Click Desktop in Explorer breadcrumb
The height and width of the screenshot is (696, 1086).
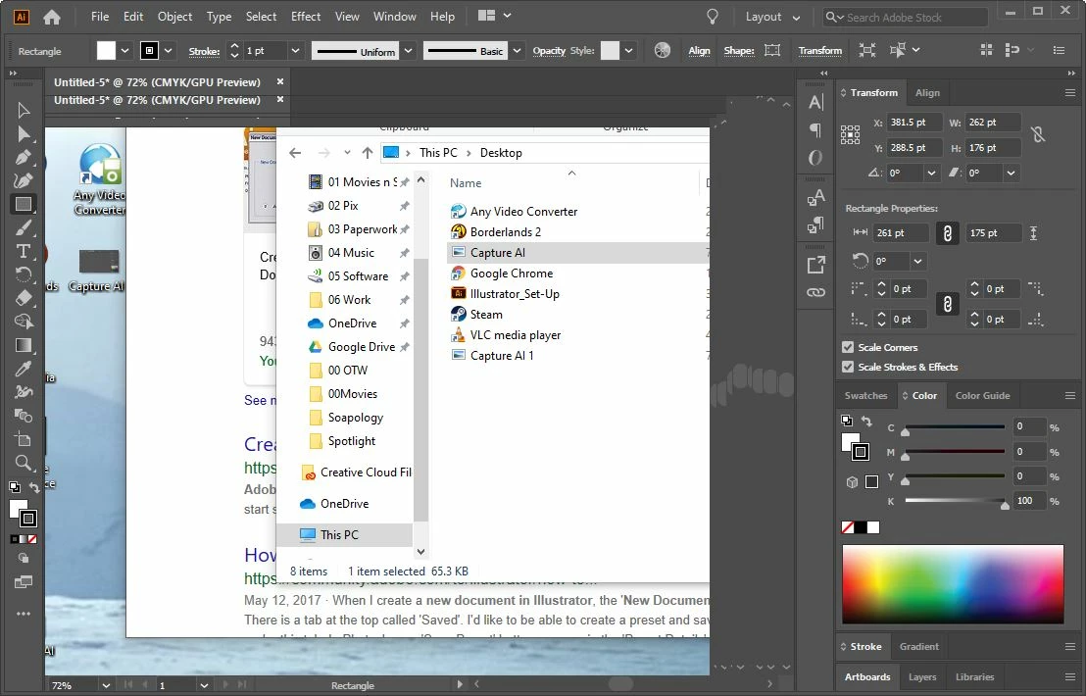pyautogui.click(x=501, y=153)
